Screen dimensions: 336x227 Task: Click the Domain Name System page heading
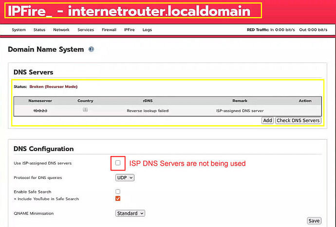(46, 49)
